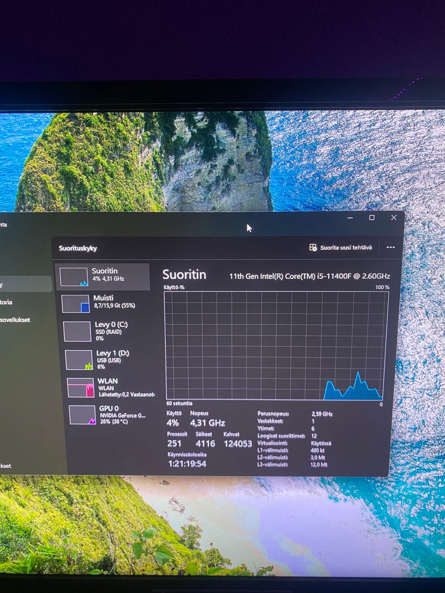Open the sovellukset item in left navigation

[15, 320]
